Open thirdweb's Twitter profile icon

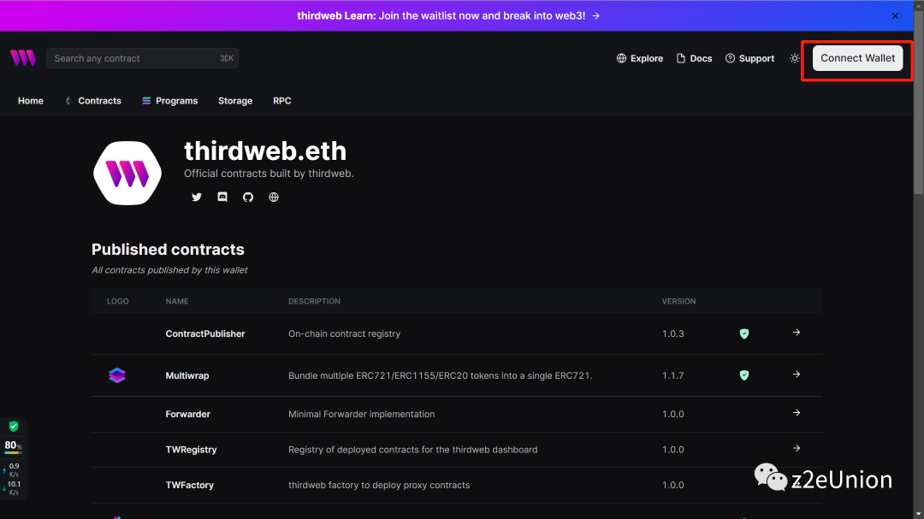(x=197, y=197)
